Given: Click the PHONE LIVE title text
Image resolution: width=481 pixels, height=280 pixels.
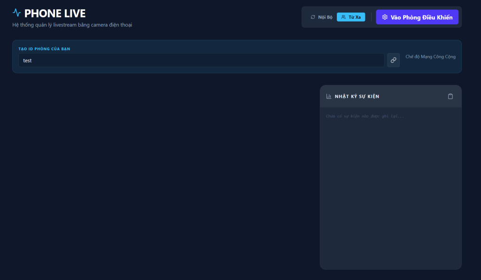Looking at the screenshot, I should point(55,13).
